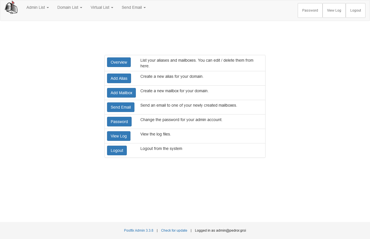Click Logout in the top-right navbar
The width and height of the screenshot is (370, 239).
(355, 10)
